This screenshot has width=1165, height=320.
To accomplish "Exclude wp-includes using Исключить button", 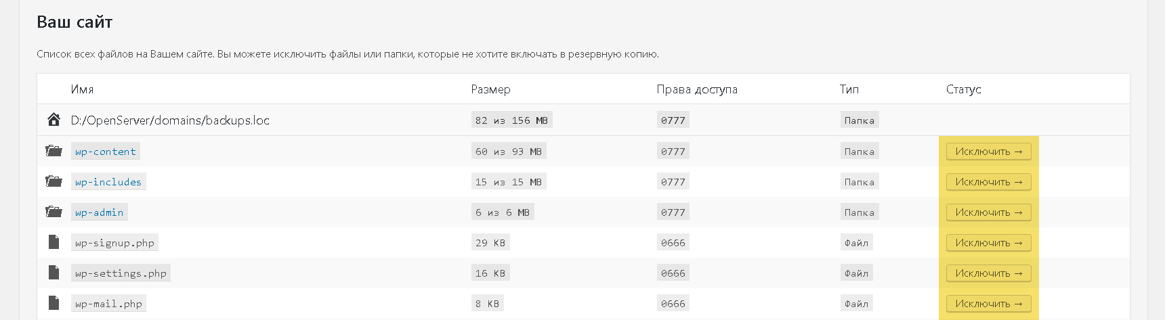I will pyautogui.click(x=988, y=182).
